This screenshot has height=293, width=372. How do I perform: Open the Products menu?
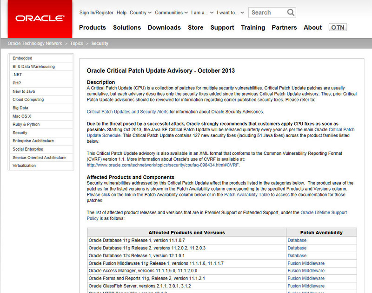click(93, 27)
